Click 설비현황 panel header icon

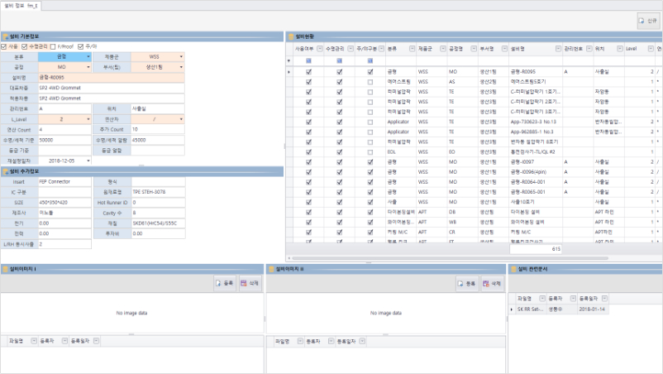[291, 36]
